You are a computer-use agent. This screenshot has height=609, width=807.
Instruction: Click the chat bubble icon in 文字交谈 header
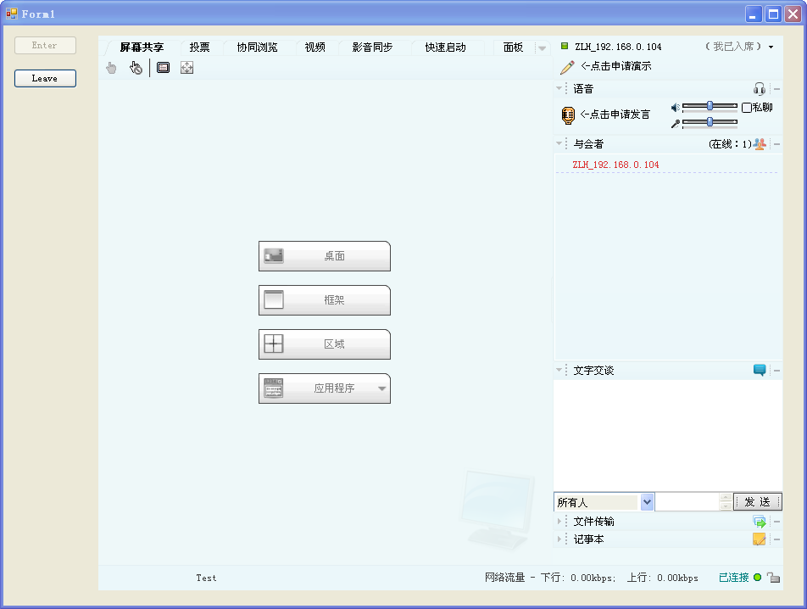pos(760,370)
